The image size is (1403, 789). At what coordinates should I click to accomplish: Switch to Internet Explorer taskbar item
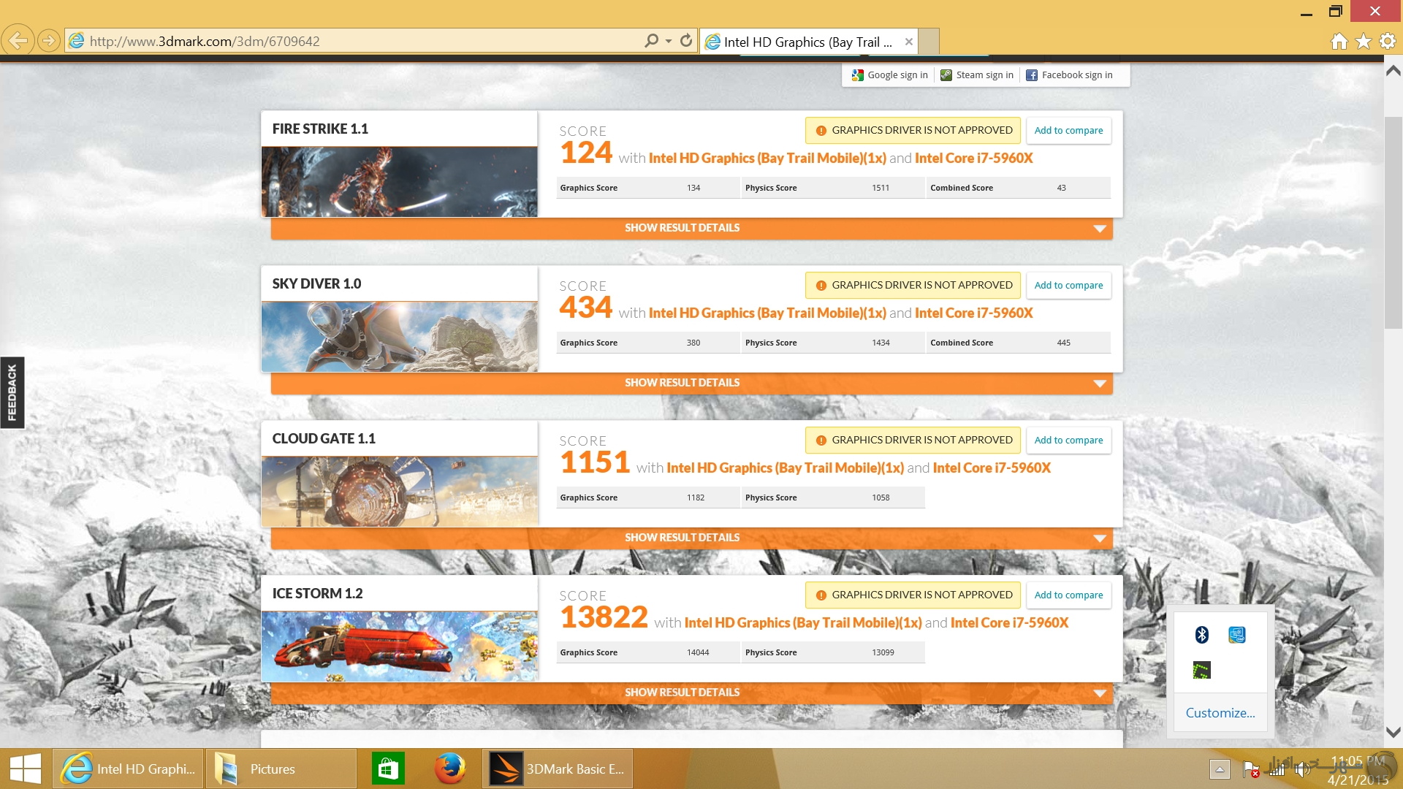pos(128,769)
